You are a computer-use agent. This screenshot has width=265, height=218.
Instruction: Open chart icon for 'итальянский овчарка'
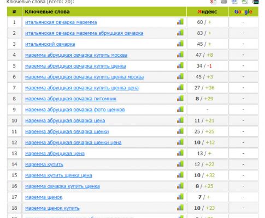180,44
